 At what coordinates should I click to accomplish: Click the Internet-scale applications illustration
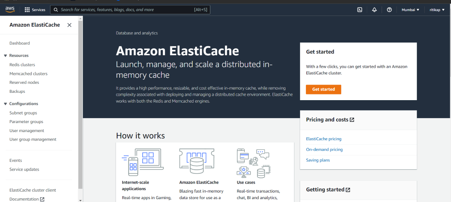coord(143,162)
